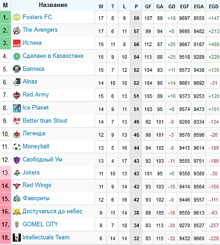Image resolution: width=220 pixels, height=245 pixels.
Task: Sort table by the GD column header
Action: [172, 7]
